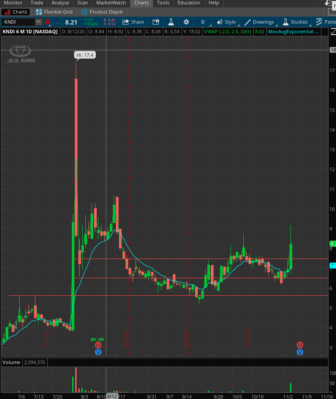Image resolution: width=336 pixels, height=399 pixels.
Task: Click the flask Edit Studies icon
Action: tap(171, 22)
